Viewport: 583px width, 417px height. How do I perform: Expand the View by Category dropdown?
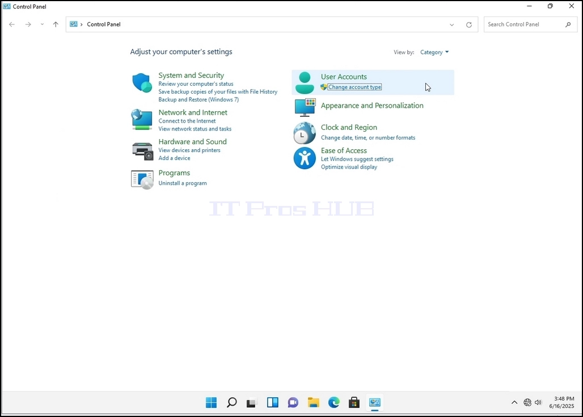pyautogui.click(x=434, y=52)
